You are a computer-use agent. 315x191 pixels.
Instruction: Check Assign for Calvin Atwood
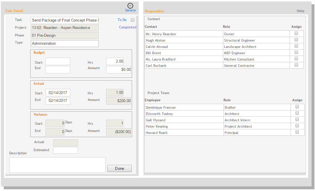(x=296, y=46)
